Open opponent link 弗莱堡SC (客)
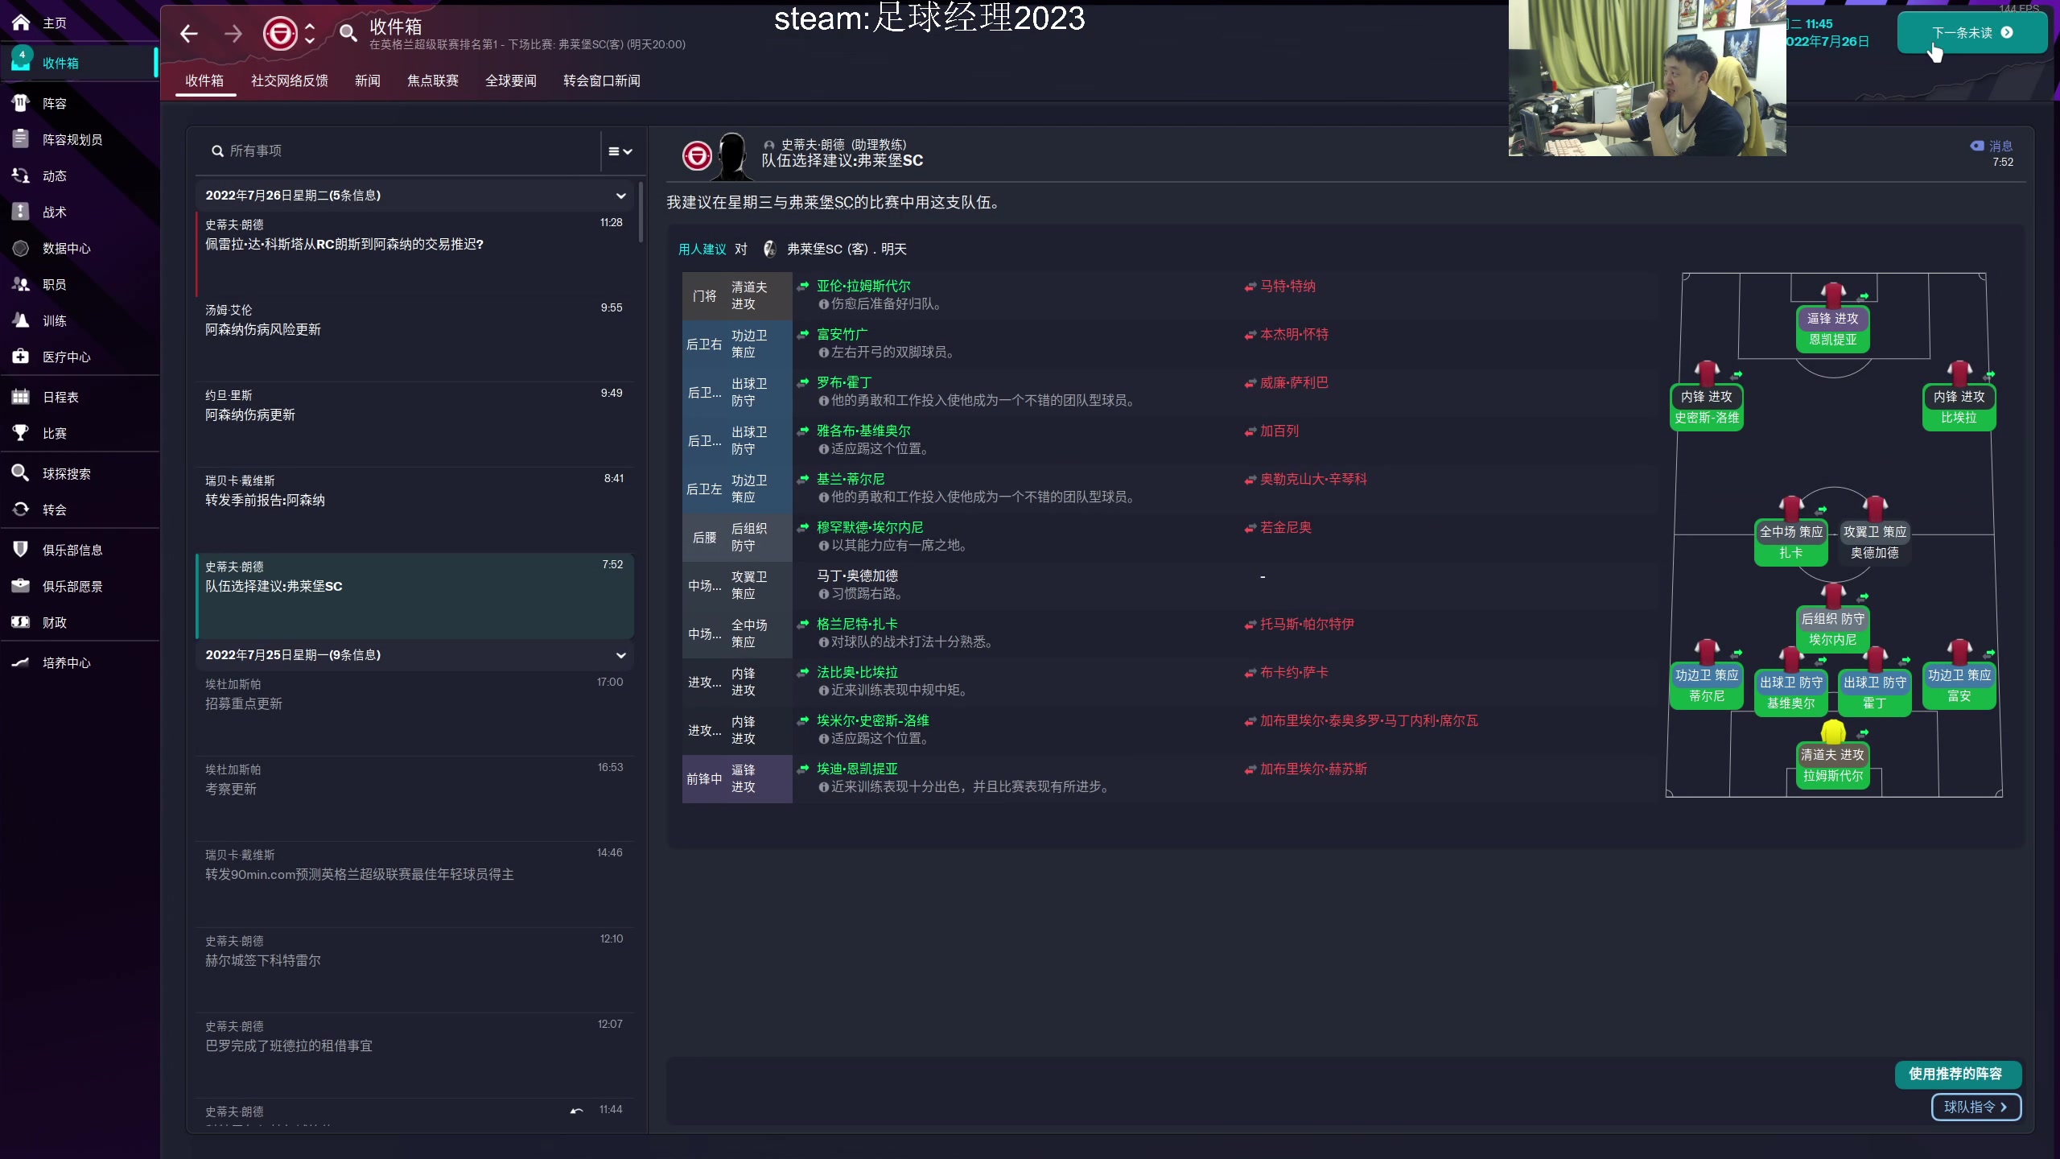Image resolution: width=2060 pixels, height=1159 pixels. pos(827,250)
